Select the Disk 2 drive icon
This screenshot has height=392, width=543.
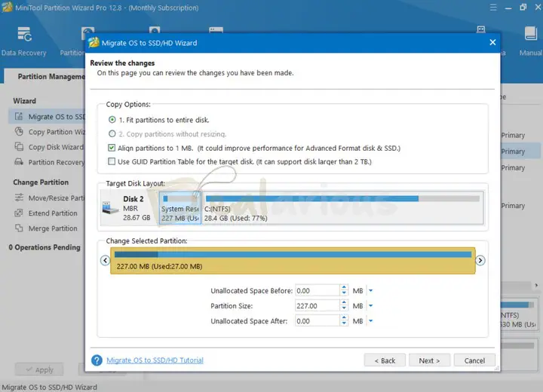tap(111, 208)
